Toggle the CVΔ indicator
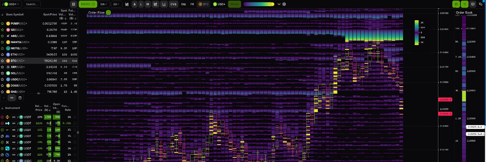Viewport: 486px width, 162px height. click(174, 4)
